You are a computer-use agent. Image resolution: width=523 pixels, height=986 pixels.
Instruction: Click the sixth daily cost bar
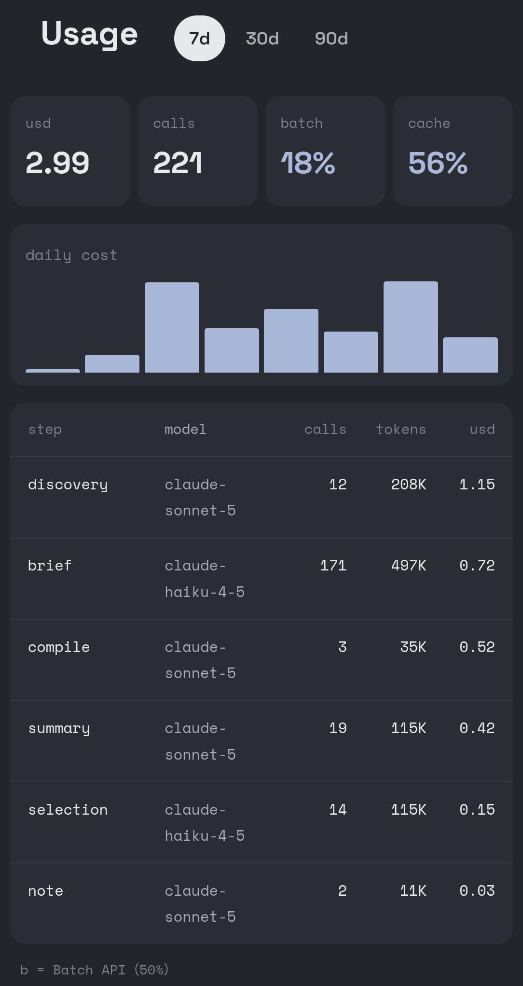coord(351,352)
